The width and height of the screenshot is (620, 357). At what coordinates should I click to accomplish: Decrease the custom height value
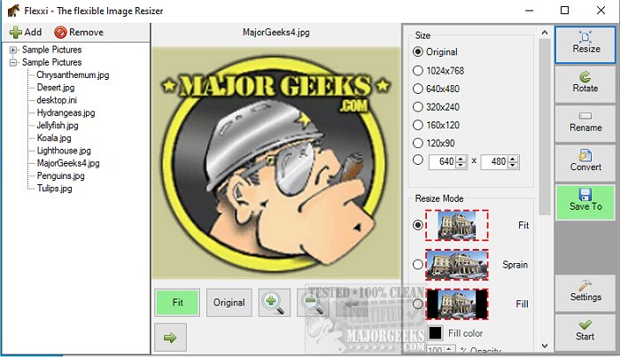[x=513, y=165]
